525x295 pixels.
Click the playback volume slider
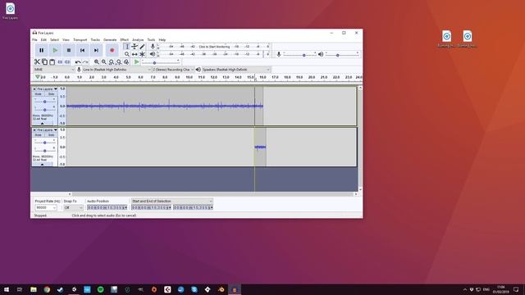pos(342,54)
